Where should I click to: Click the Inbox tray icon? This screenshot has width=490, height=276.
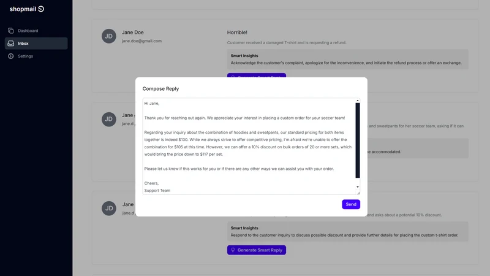tap(11, 43)
